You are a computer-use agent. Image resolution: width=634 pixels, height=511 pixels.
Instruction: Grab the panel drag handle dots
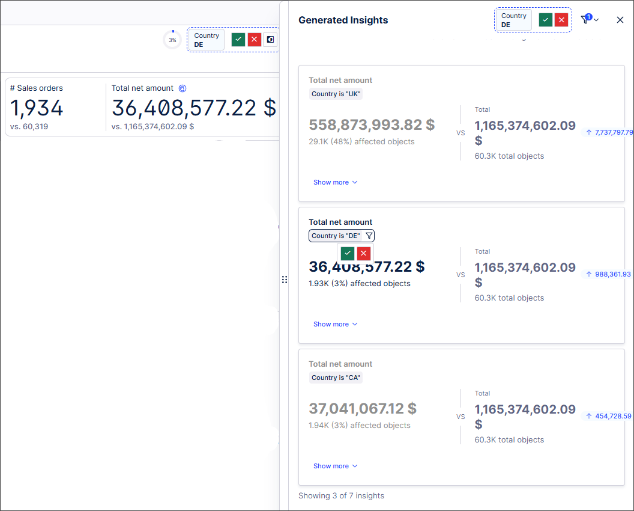(x=285, y=280)
